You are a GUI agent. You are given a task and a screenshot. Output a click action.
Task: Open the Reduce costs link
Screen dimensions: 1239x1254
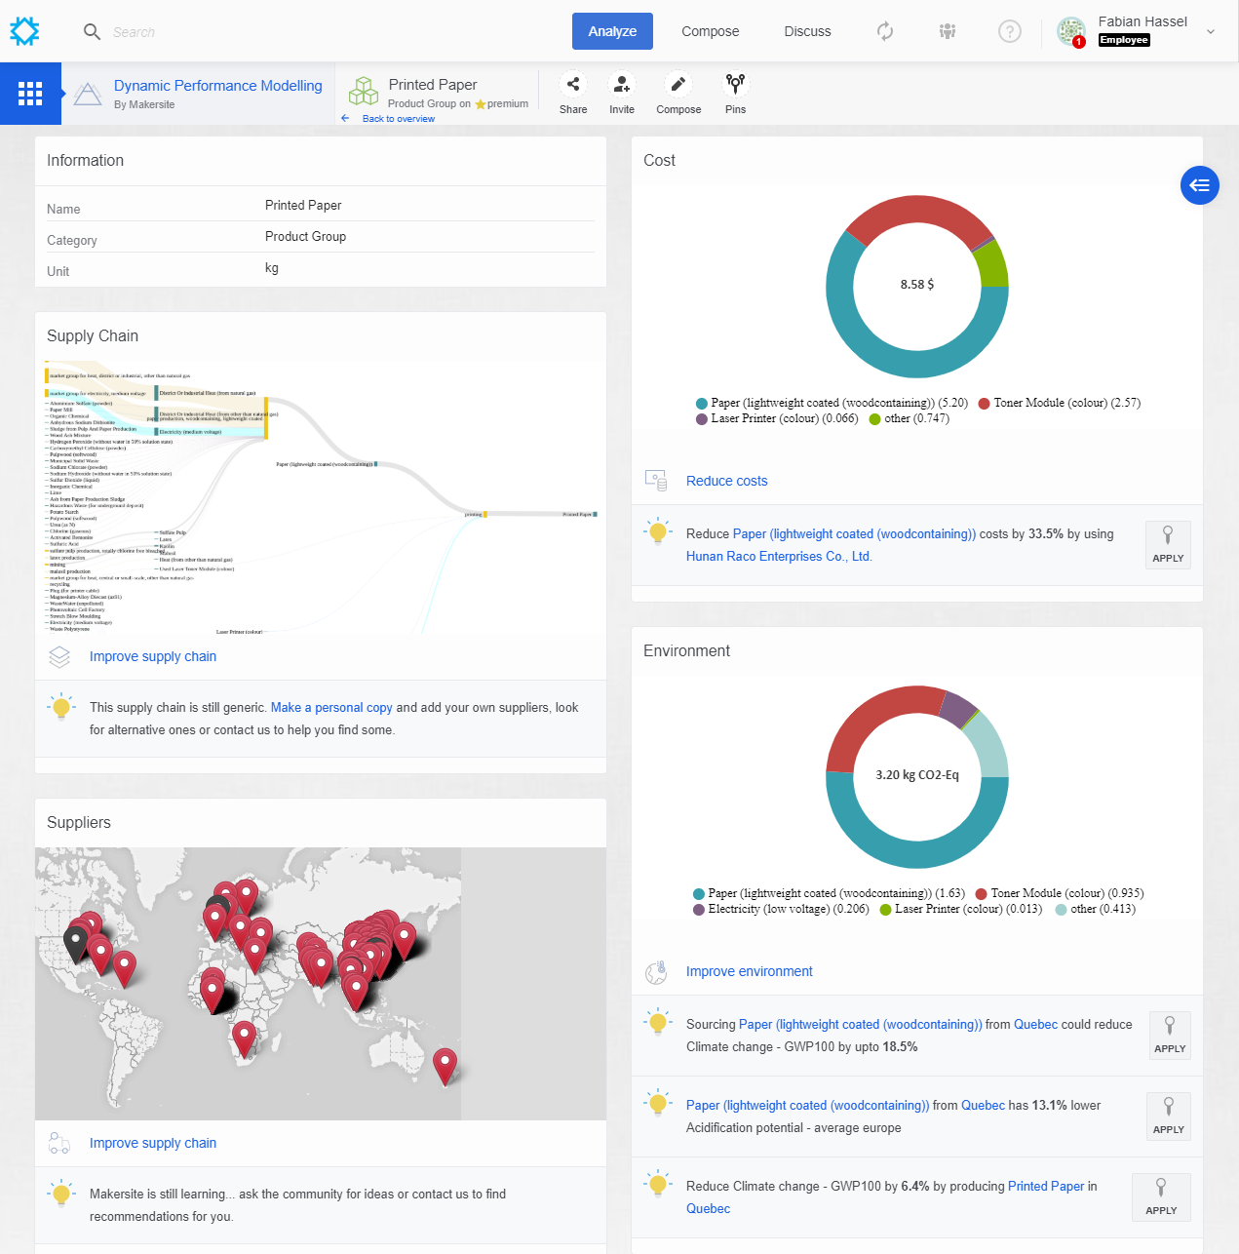pos(726,481)
